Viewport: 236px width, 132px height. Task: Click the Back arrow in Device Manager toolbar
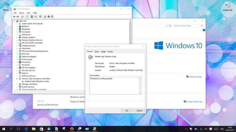click(14, 17)
